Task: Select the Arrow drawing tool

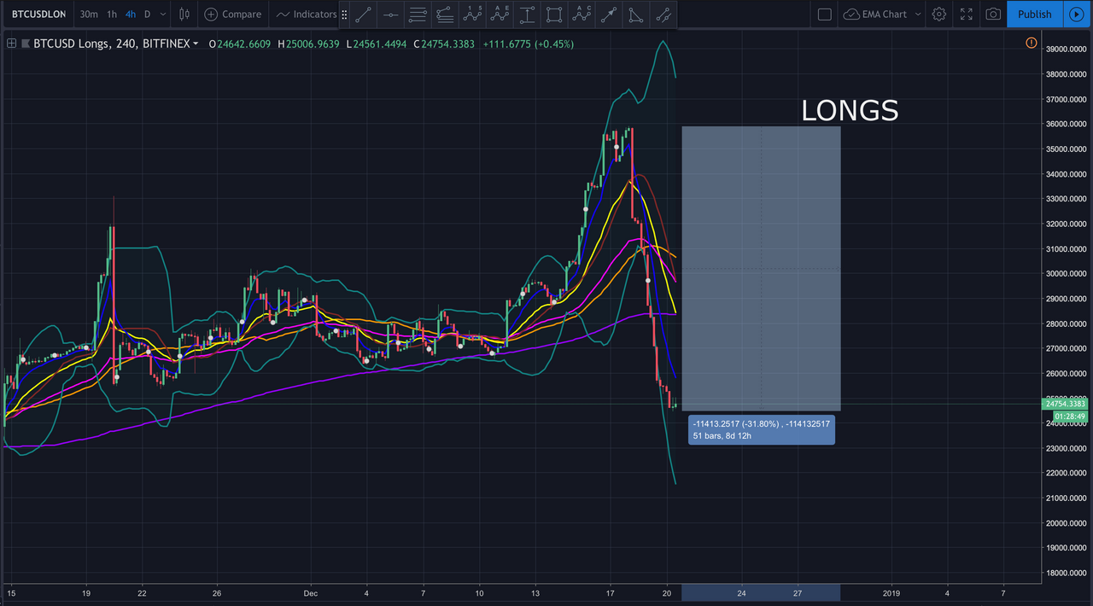Action: pos(609,15)
